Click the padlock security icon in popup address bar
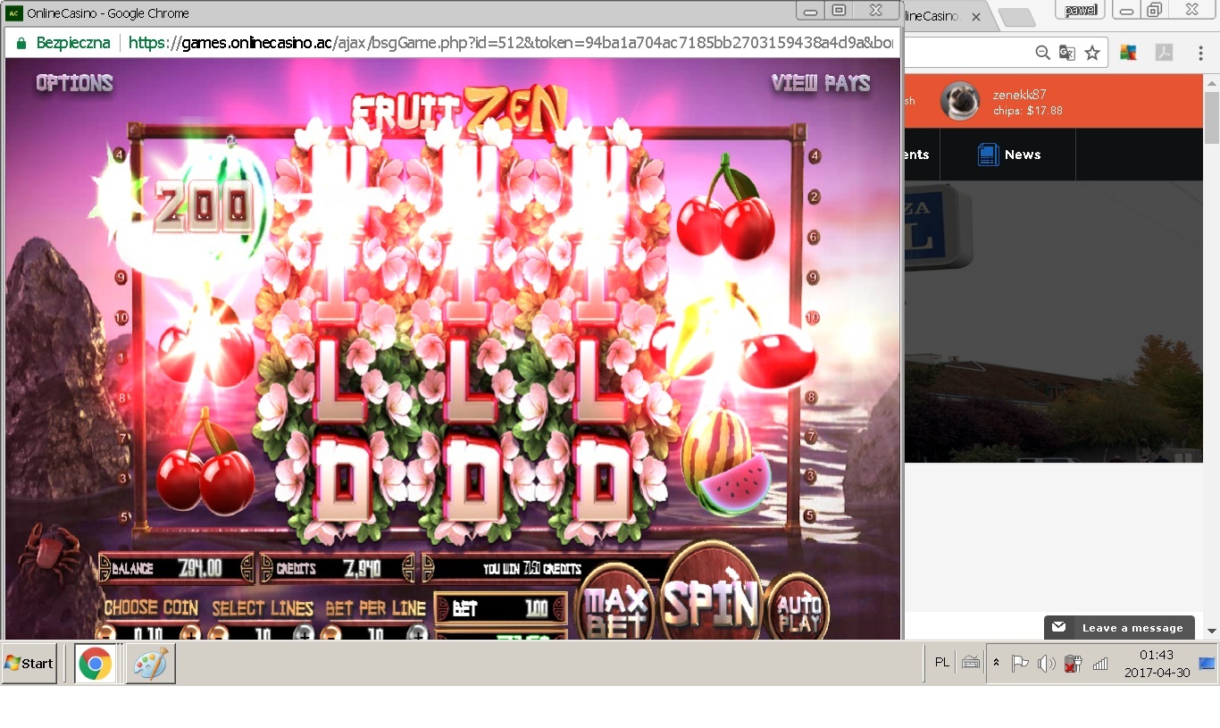1220x728 pixels. tap(21, 42)
